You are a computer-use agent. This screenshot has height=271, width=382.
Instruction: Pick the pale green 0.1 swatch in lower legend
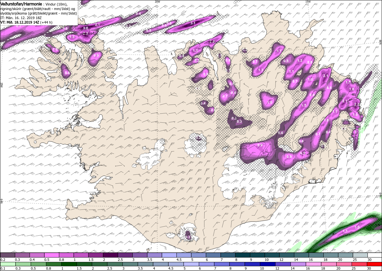coord(8,265)
